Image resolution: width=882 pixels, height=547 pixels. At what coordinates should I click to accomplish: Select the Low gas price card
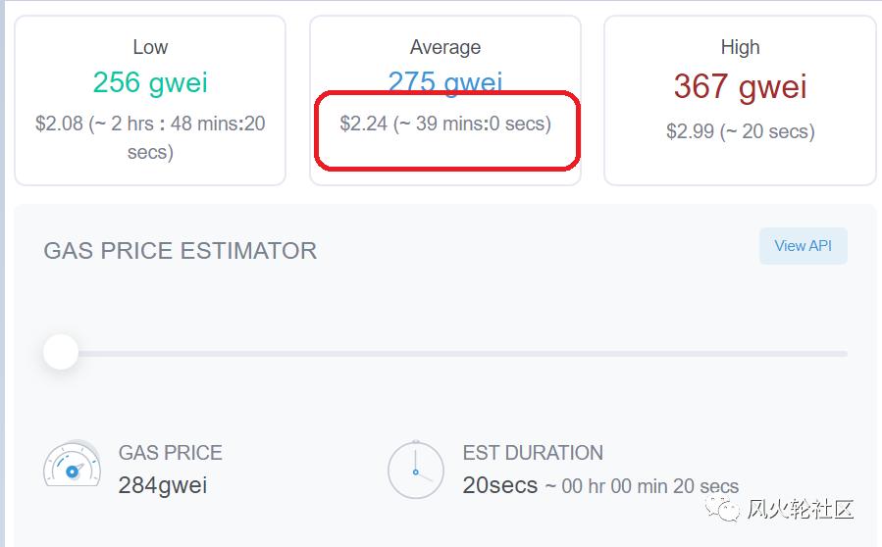(x=150, y=100)
